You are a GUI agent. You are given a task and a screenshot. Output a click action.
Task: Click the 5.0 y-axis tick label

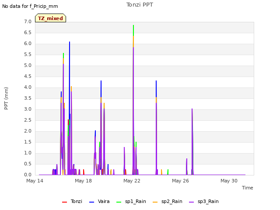28,65
